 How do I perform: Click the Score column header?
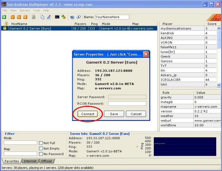coord(212,24)
